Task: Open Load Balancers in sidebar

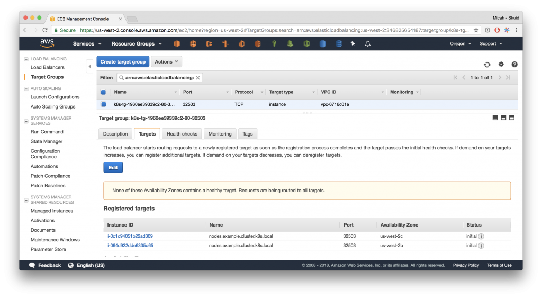Action: (x=47, y=67)
